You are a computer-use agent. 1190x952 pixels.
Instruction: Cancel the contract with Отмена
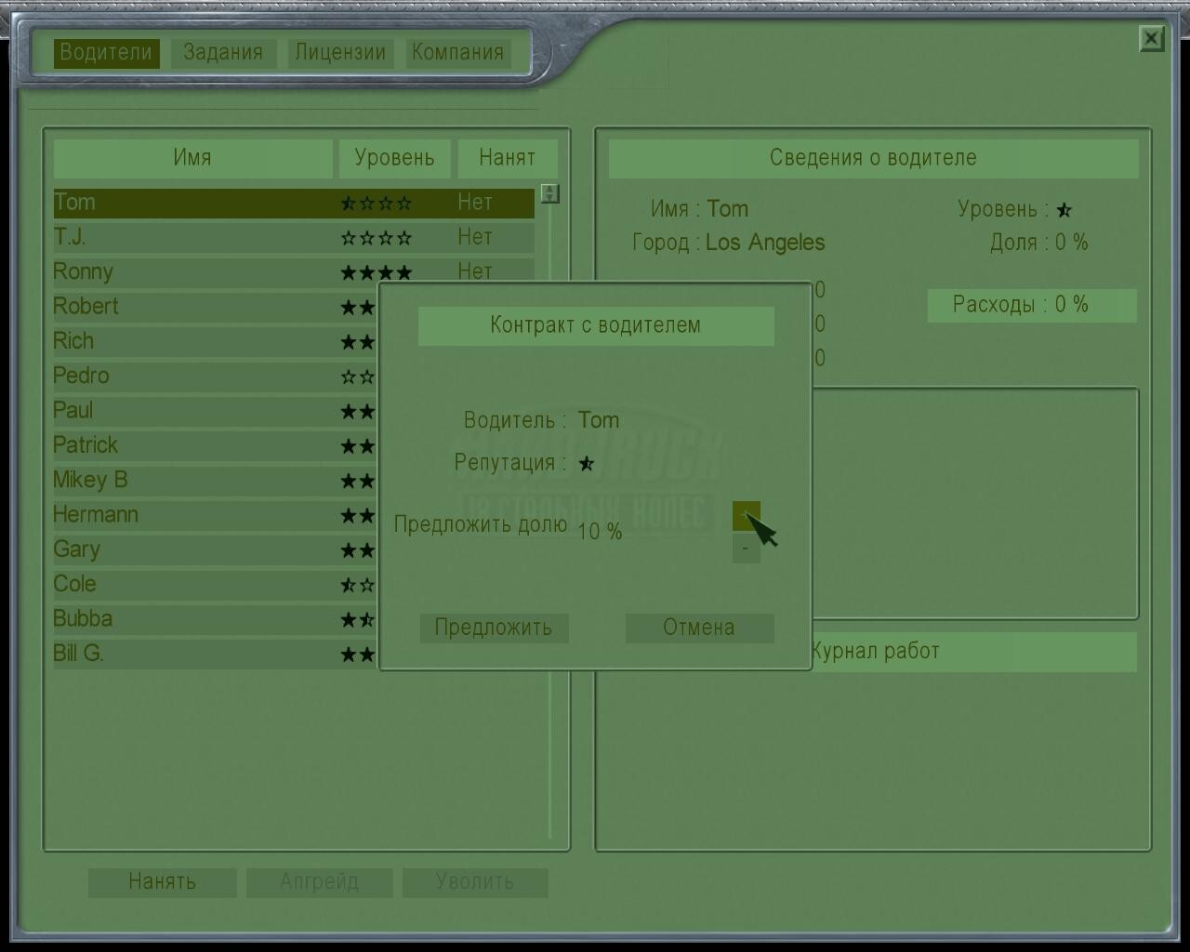[x=699, y=628]
